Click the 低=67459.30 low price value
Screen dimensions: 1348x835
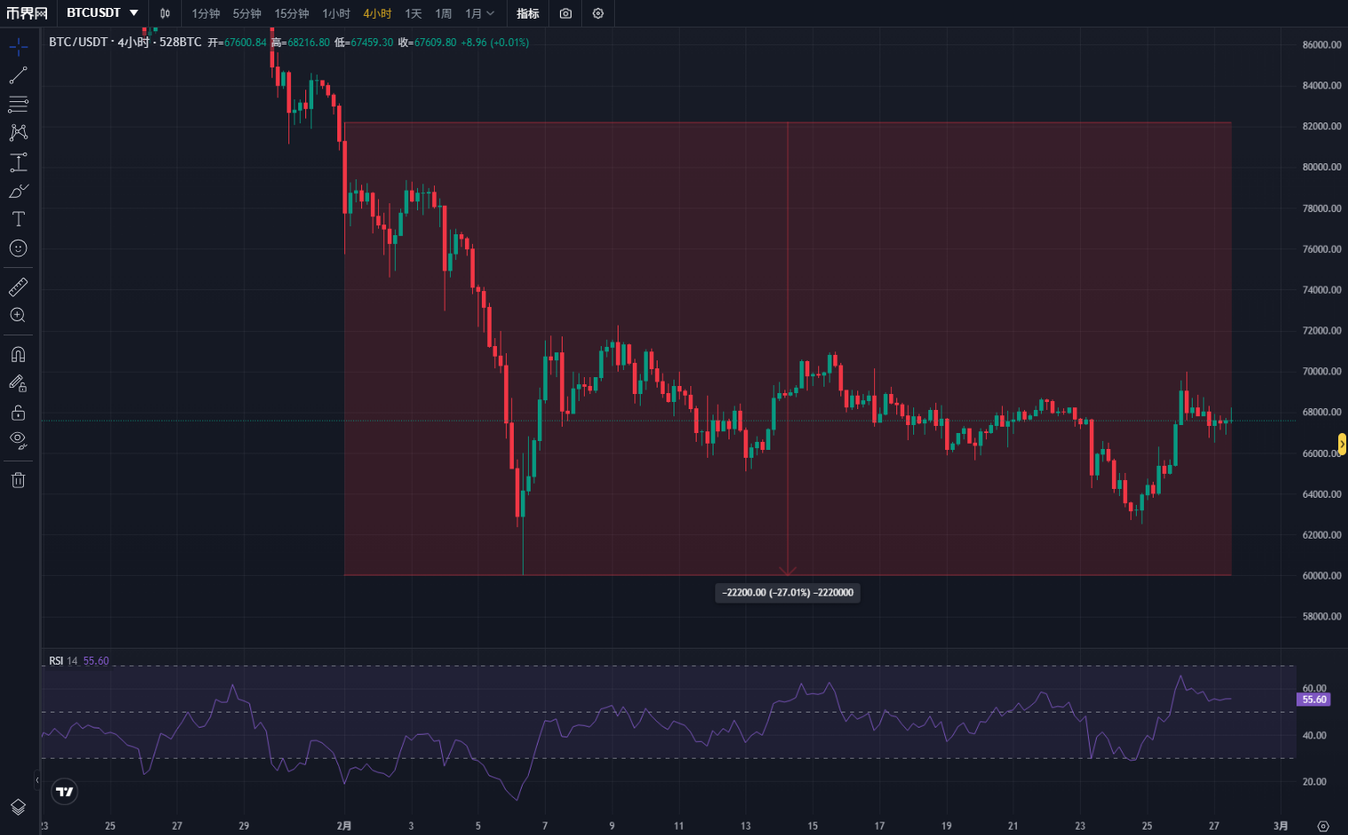click(364, 43)
